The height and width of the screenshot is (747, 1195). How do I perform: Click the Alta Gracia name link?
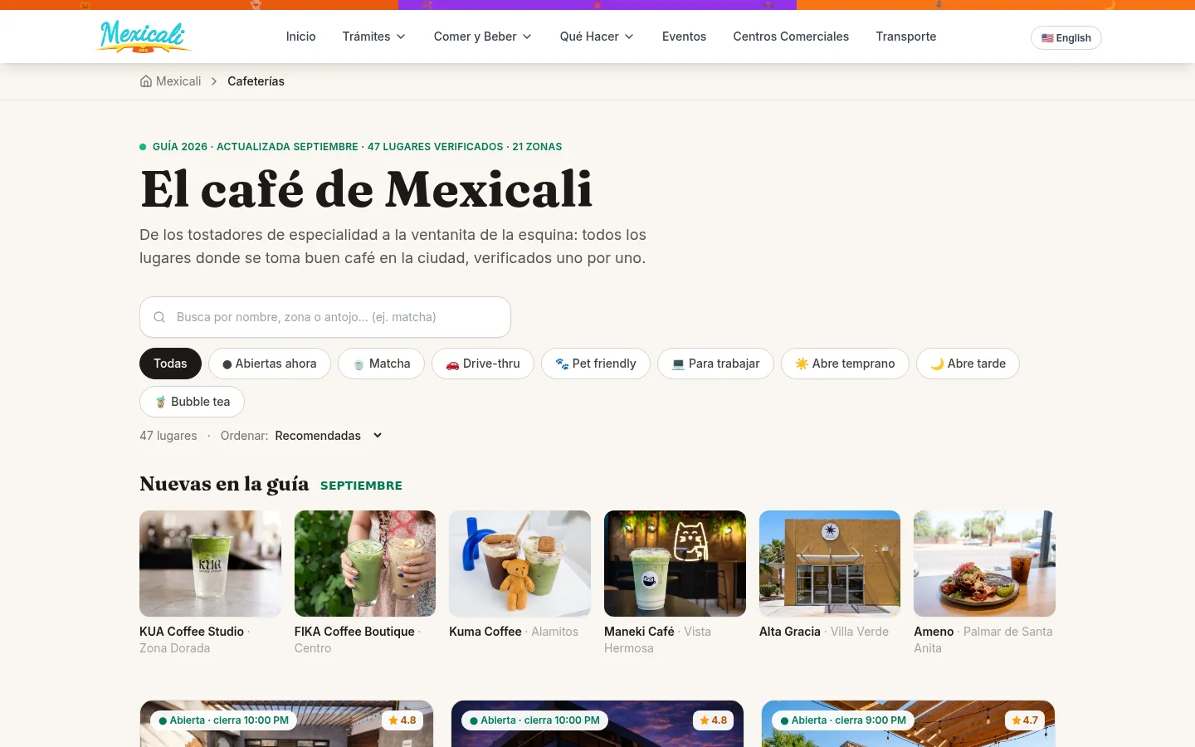tap(790, 632)
